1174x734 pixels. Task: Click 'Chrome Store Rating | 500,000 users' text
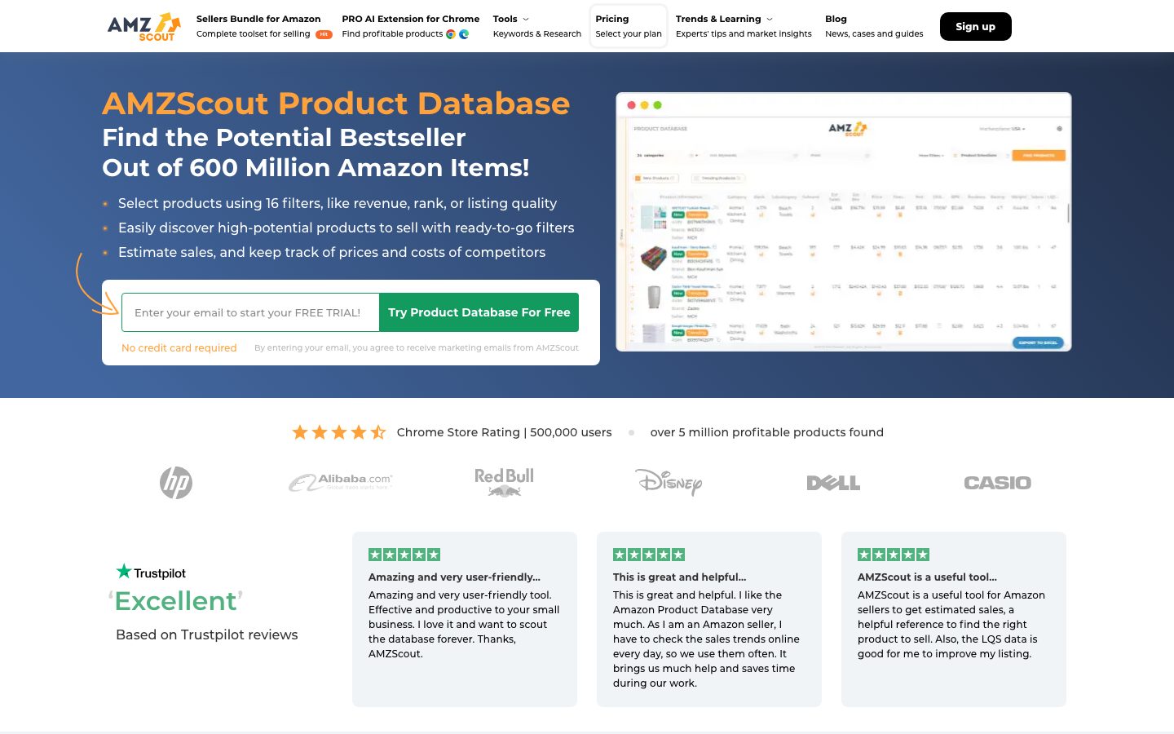coord(504,432)
